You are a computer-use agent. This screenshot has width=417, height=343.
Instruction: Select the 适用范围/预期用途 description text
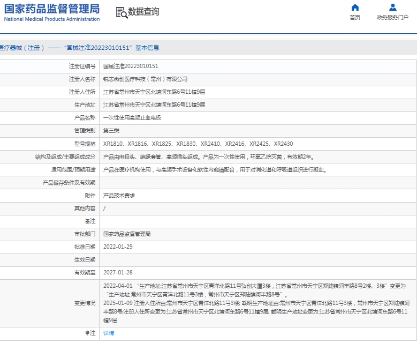click(x=215, y=170)
